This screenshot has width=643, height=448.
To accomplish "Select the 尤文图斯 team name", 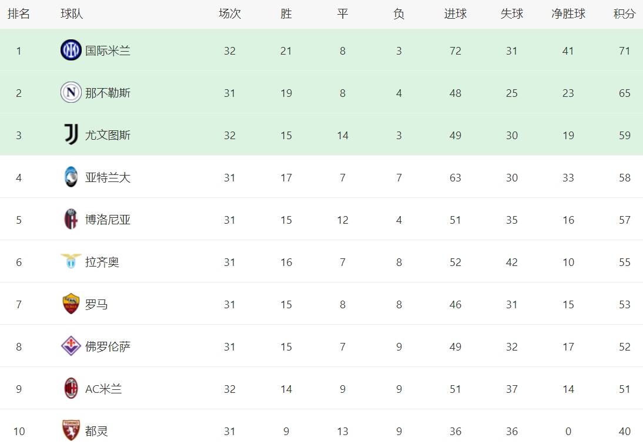I will 108,136.
